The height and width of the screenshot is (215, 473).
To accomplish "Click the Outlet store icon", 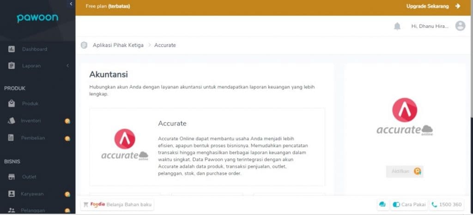I will pos(12,177).
